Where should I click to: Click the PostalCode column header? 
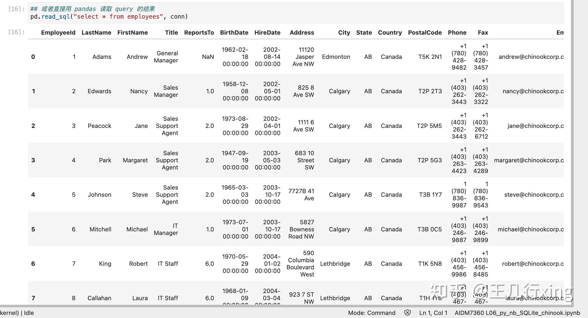pyautogui.click(x=425, y=33)
